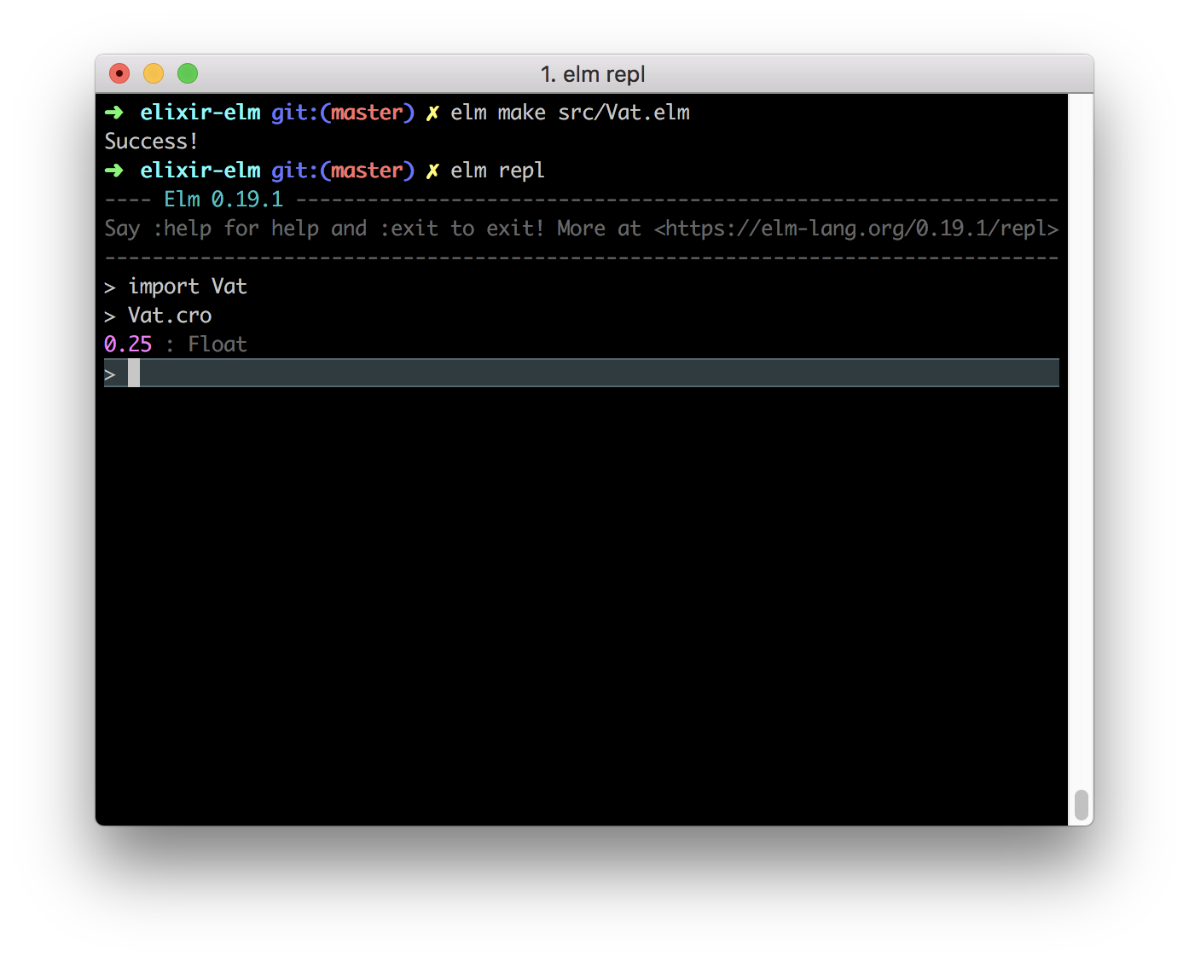Click the 'Success!' output line
Image resolution: width=1189 pixels, height=962 pixels.
[x=151, y=142]
